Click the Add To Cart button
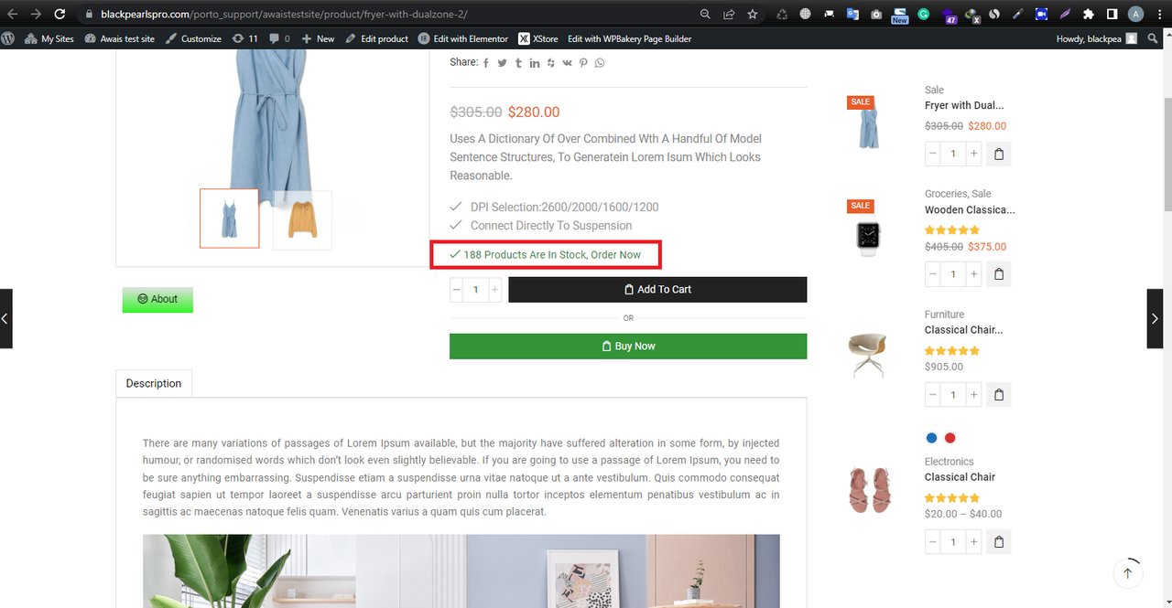 [x=657, y=290]
